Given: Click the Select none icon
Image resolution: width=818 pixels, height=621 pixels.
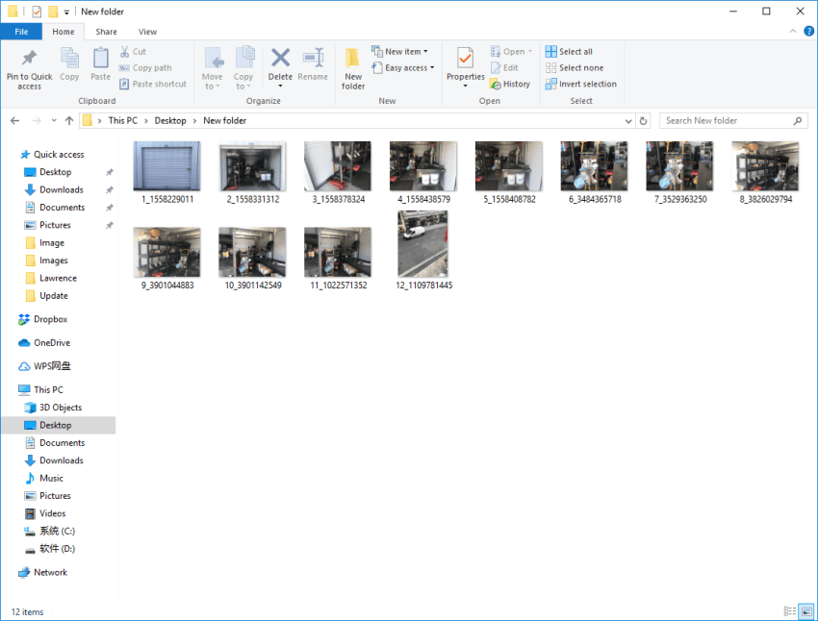Looking at the screenshot, I should 576,67.
